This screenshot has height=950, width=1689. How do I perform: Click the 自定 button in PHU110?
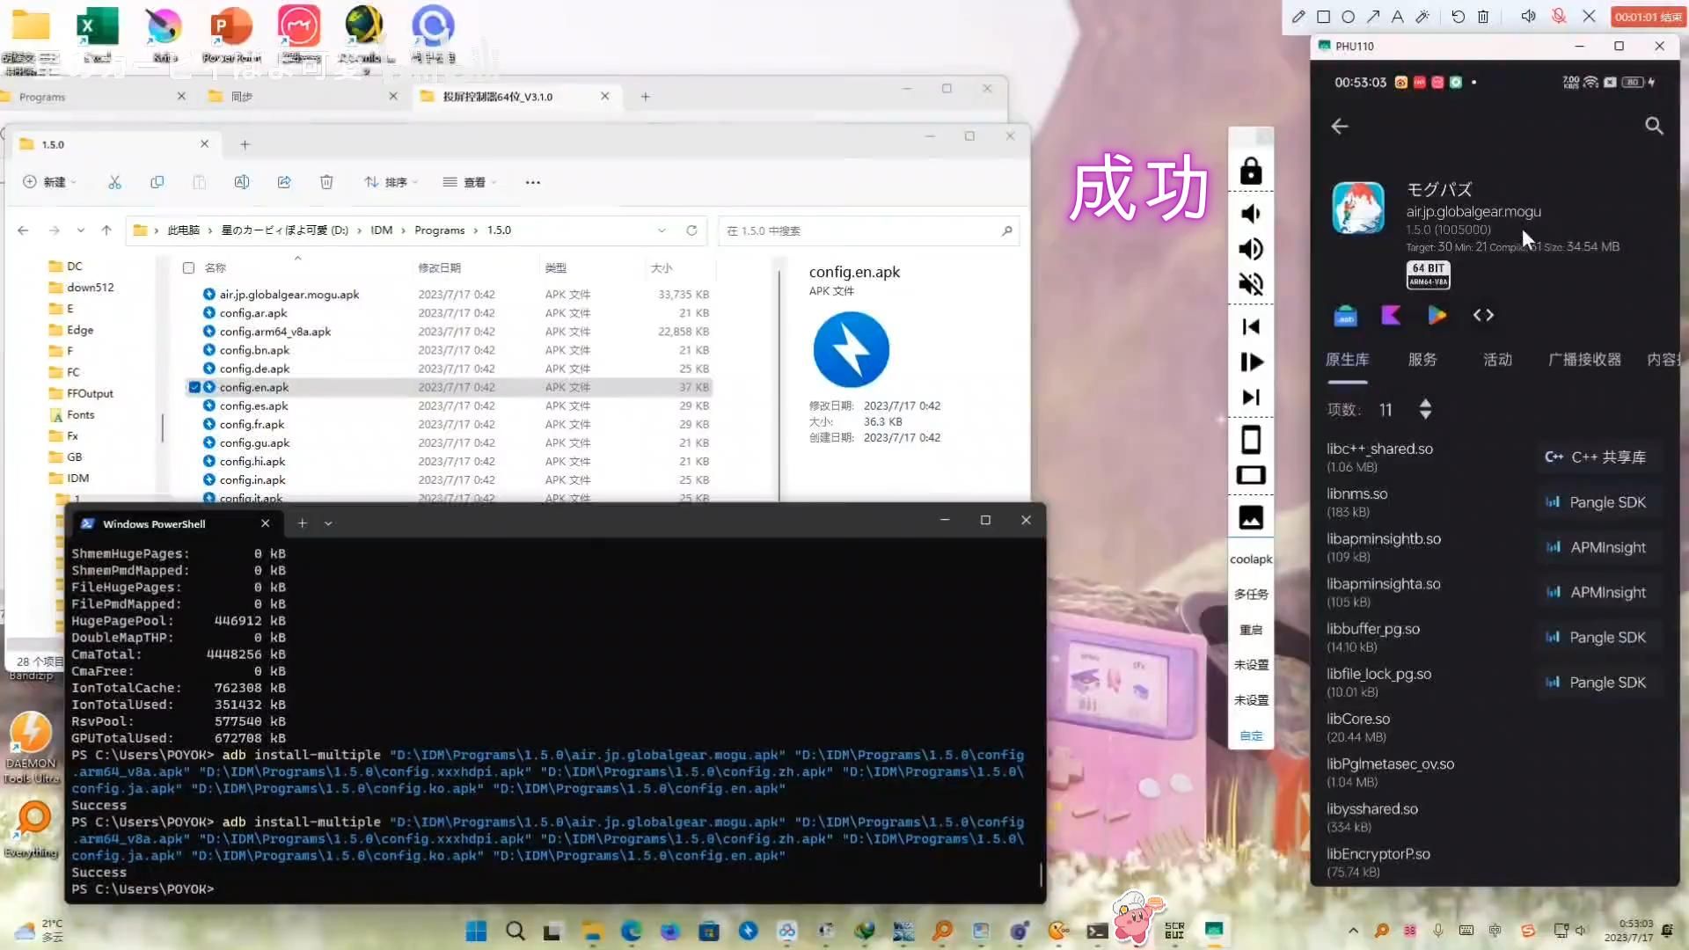pos(1251,734)
